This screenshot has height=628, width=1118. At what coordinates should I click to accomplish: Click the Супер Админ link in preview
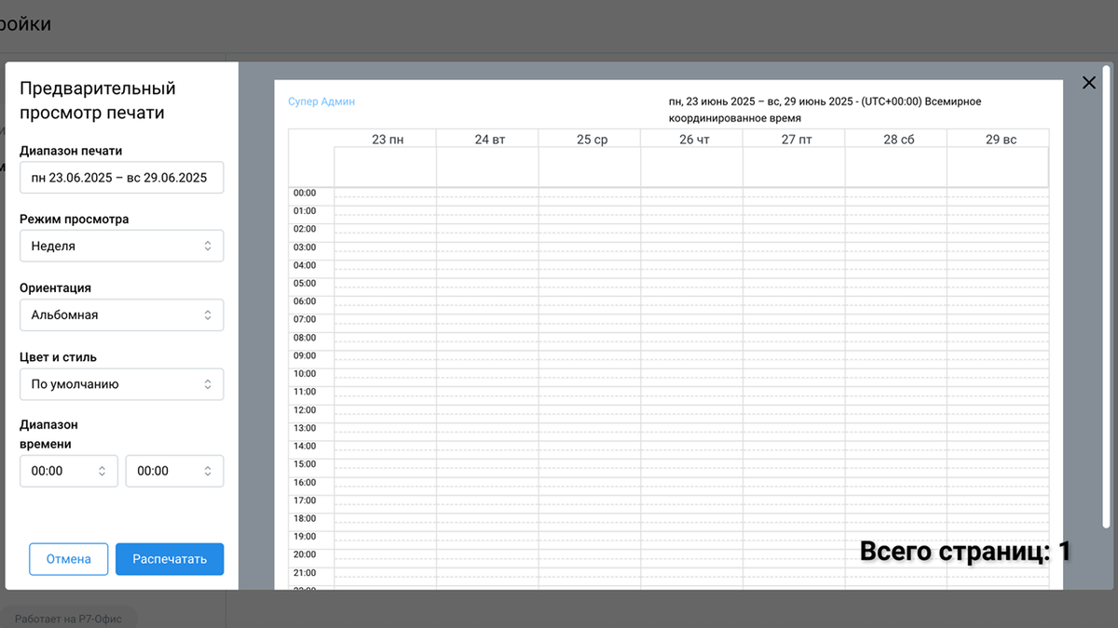coord(321,101)
